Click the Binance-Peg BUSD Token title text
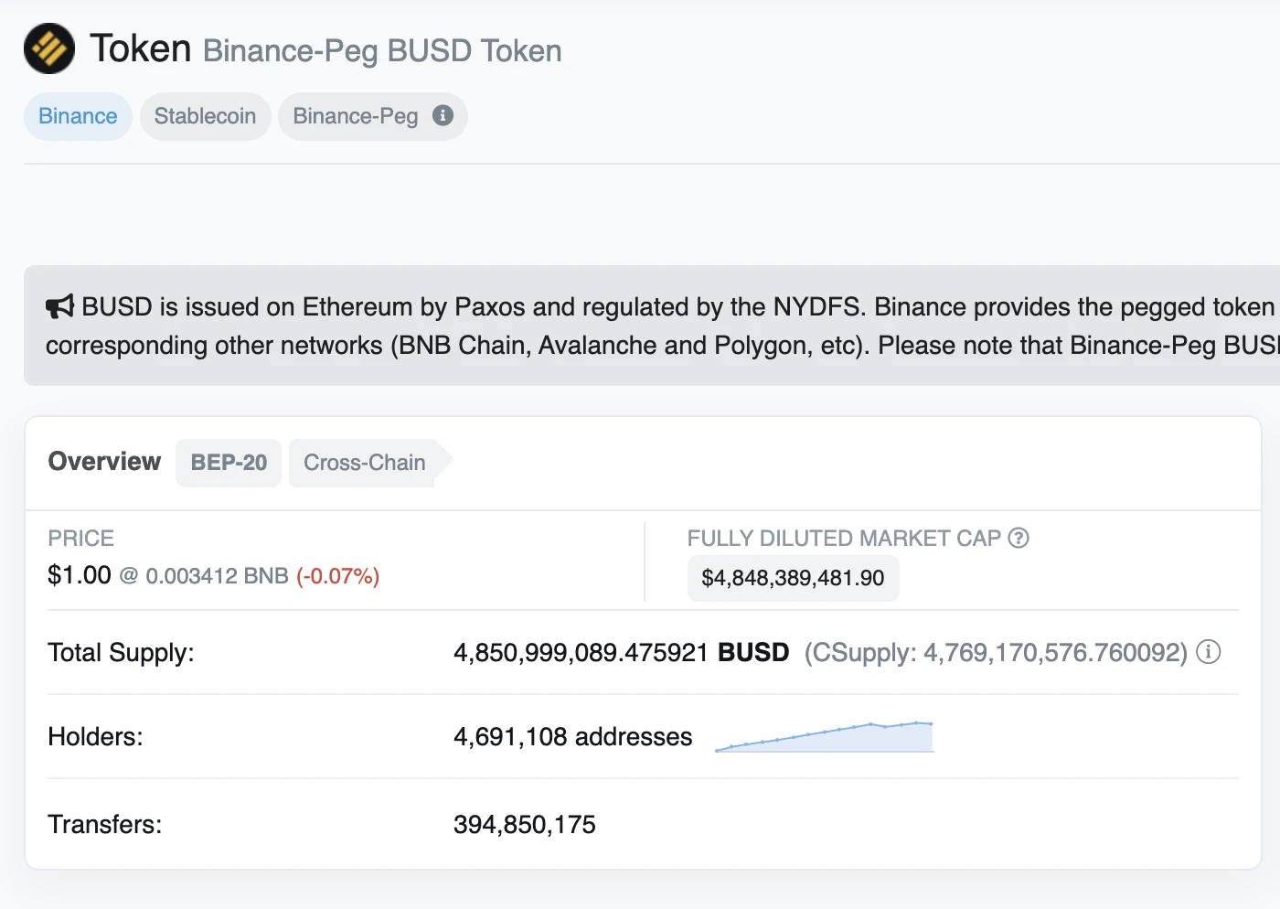The width and height of the screenshot is (1280, 909). click(382, 51)
